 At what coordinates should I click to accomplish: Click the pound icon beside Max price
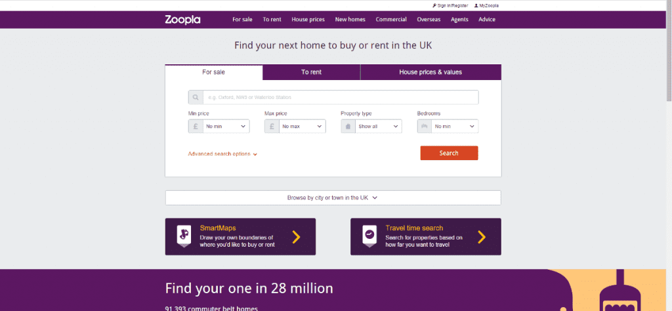click(272, 127)
